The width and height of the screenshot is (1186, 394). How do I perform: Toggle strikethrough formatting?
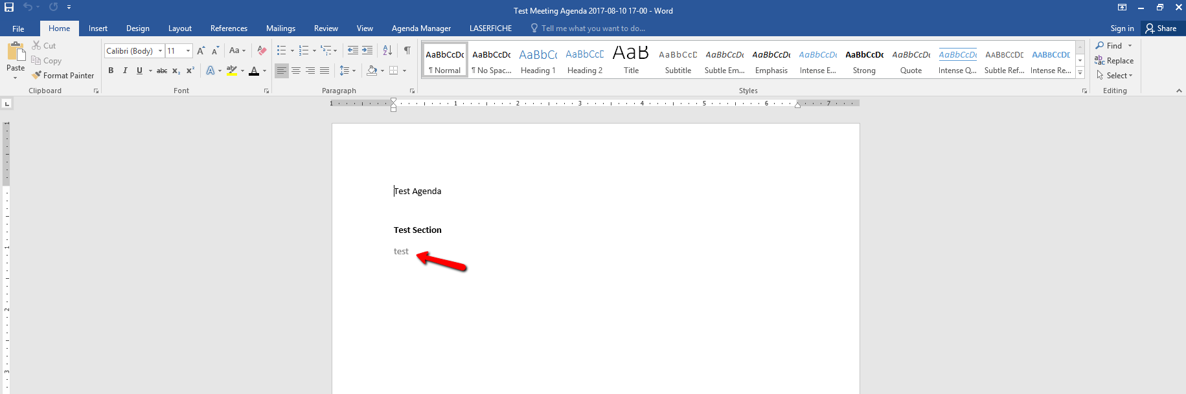[x=162, y=71]
